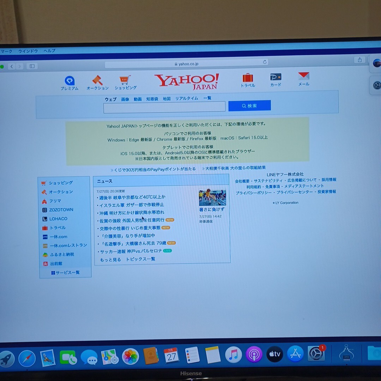The height and width of the screenshot is (381, 381).
Task: Open Maps in the Dock
Action: click(x=110, y=357)
